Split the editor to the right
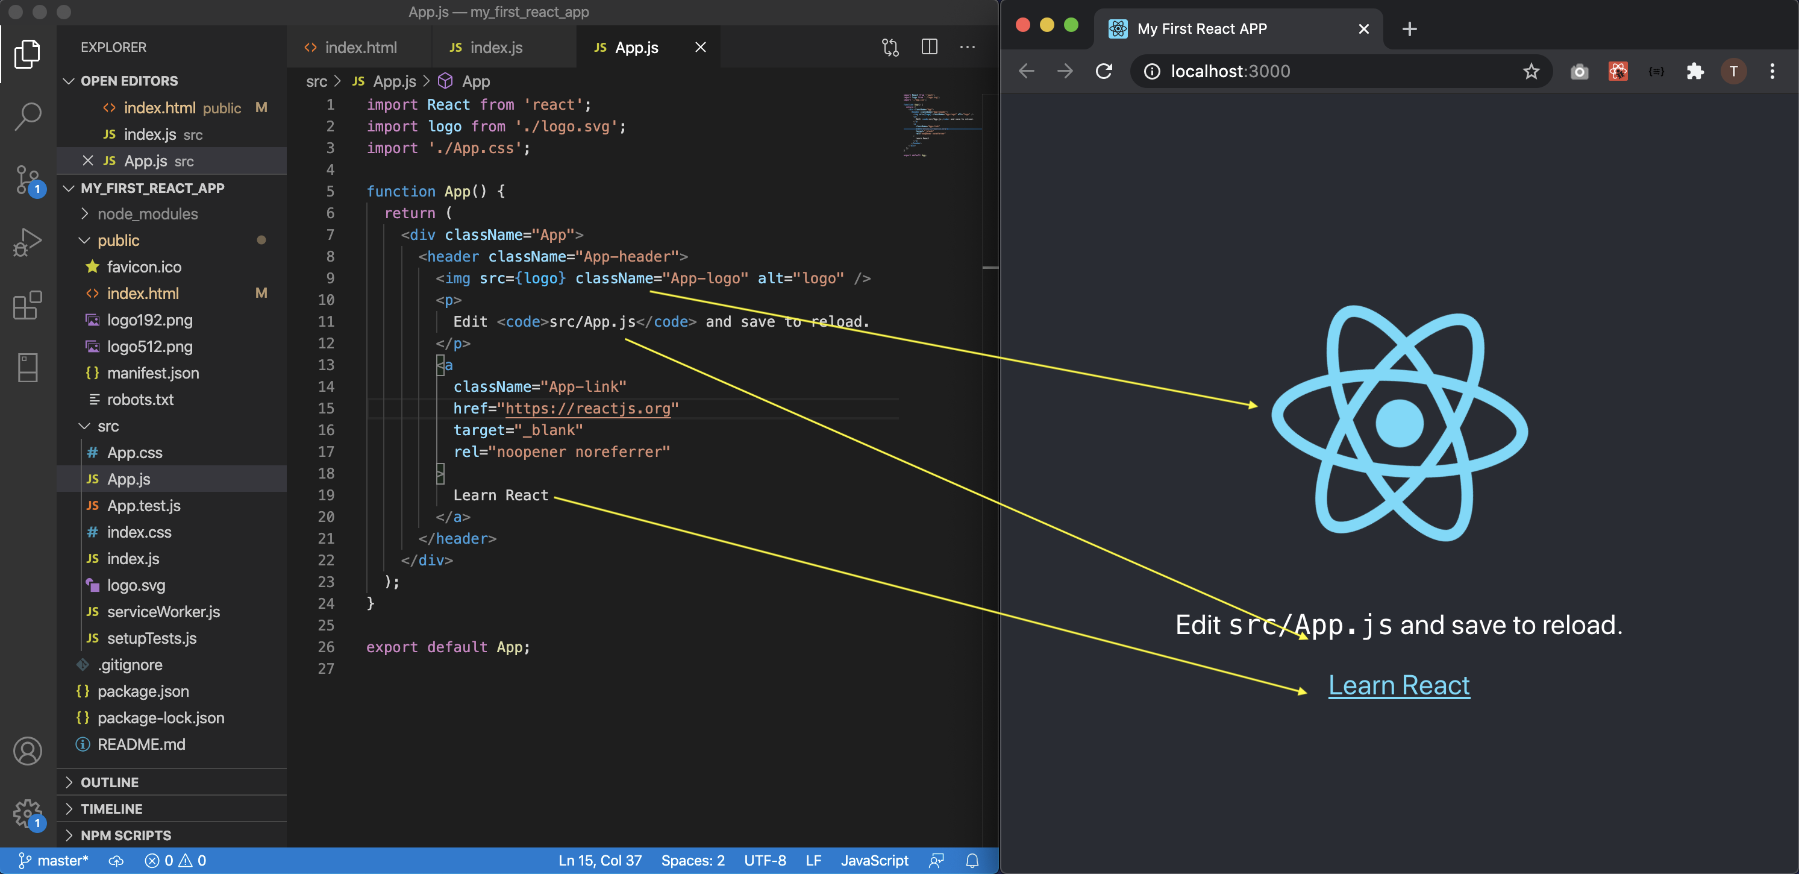Image resolution: width=1799 pixels, height=874 pixels. pos(930,47)
